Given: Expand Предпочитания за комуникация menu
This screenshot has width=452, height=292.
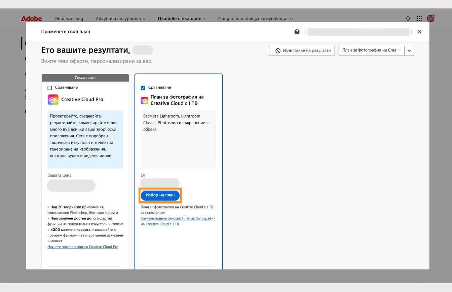Looking at the screenshot, I should (255, 19).
